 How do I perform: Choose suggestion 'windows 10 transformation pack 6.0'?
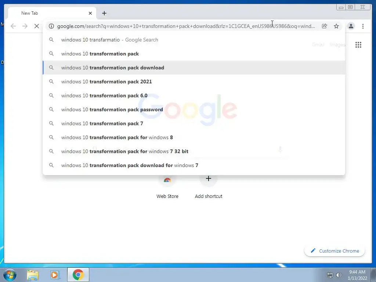(x=194, y=95)
